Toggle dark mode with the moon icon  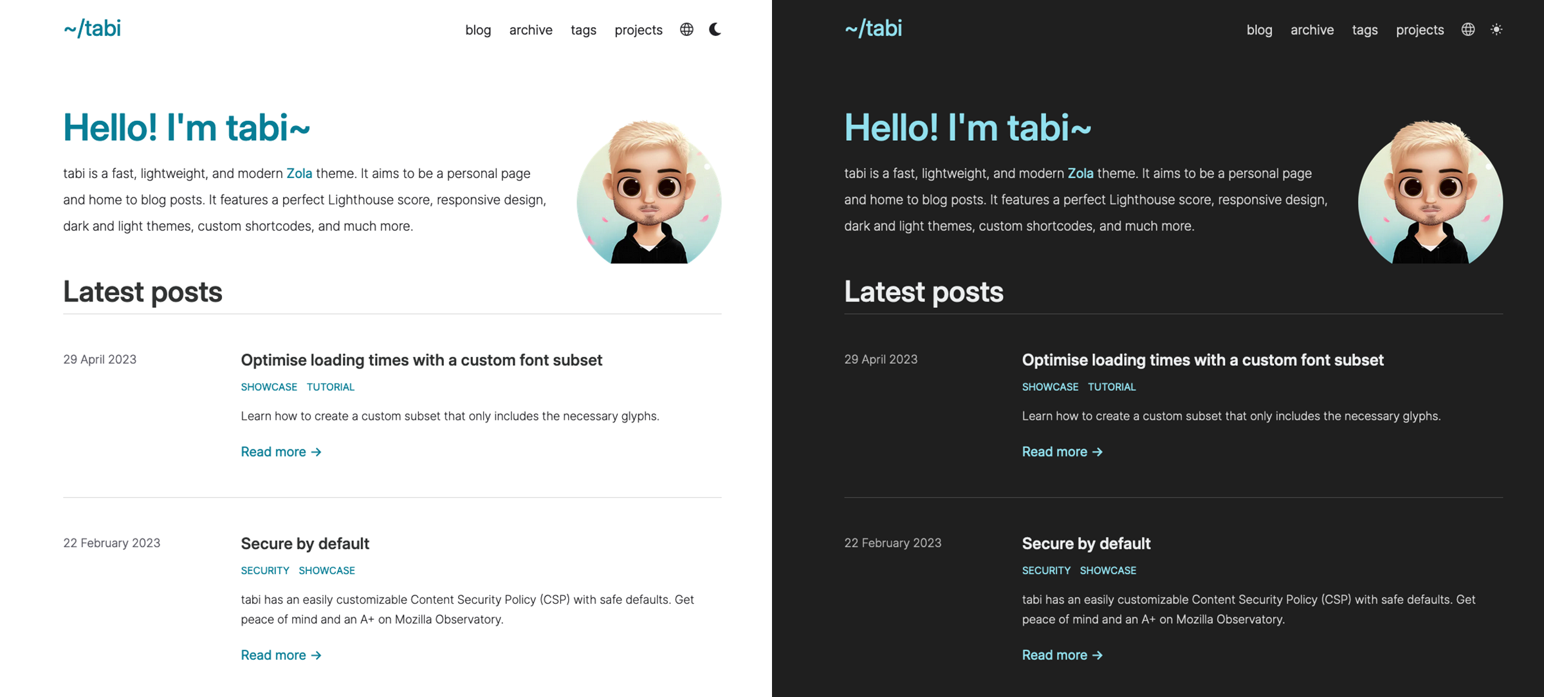(x=715, y=30)
